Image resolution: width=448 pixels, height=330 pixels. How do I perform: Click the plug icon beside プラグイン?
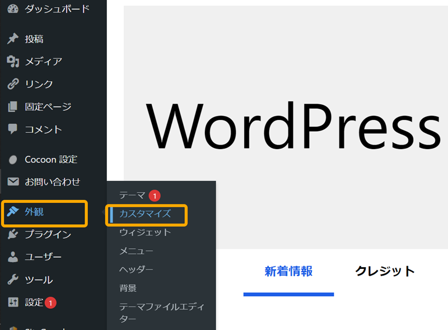click(x=13, y=234)
